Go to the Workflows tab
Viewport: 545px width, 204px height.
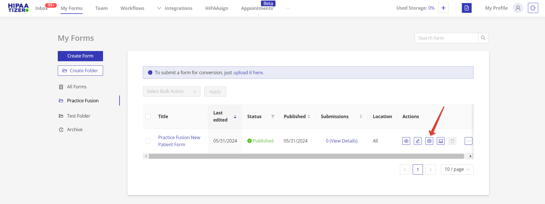(132, 8)
